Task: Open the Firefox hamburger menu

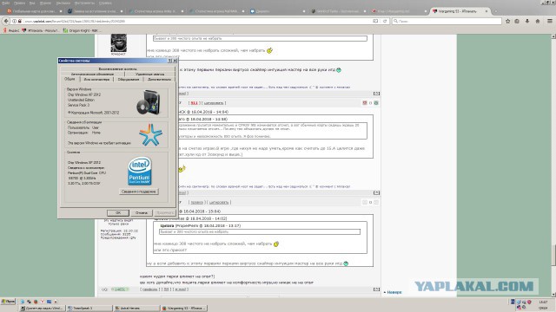Action: (x=550, y=21)
